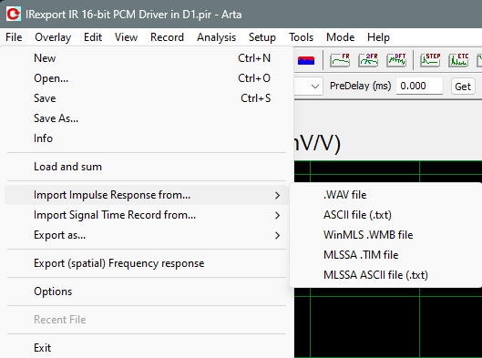This screenshot has width=482, height=358.
Task: Open the File menu
Action: tap(14, 37)
